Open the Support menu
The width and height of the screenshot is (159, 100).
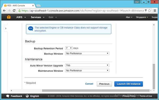pos(155,17)
